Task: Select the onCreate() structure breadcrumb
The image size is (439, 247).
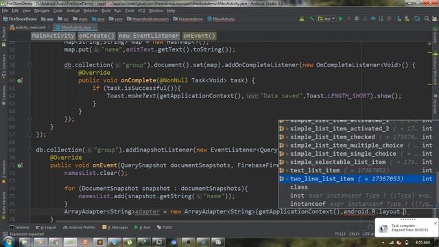Action: click(97, 36)
